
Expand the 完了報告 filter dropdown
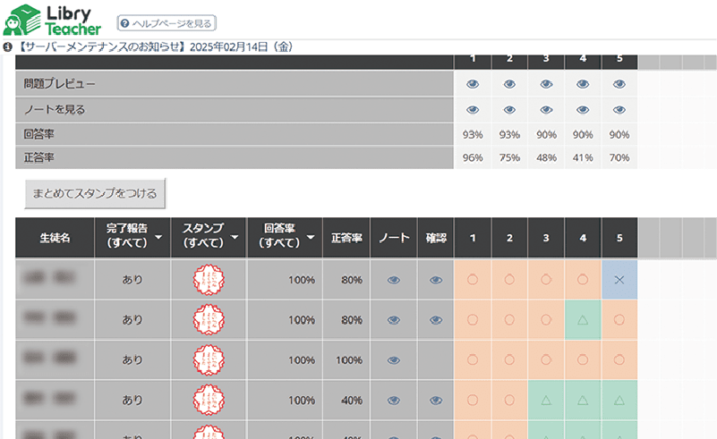coord(158,238)
